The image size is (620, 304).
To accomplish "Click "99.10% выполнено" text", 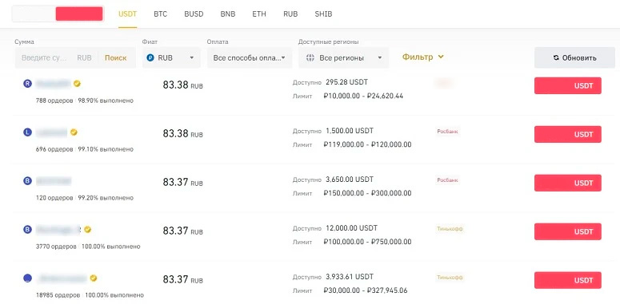I will tap(106, 149).
